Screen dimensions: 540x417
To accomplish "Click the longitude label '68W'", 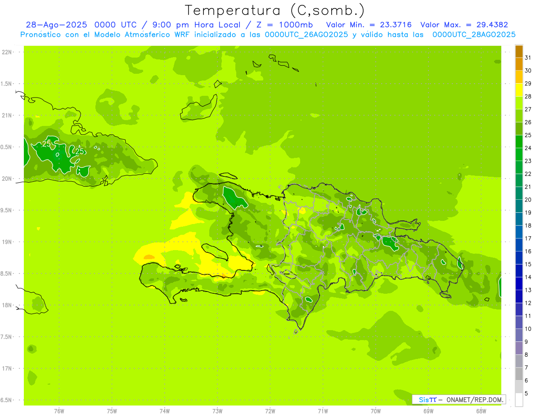I will 481,411.
